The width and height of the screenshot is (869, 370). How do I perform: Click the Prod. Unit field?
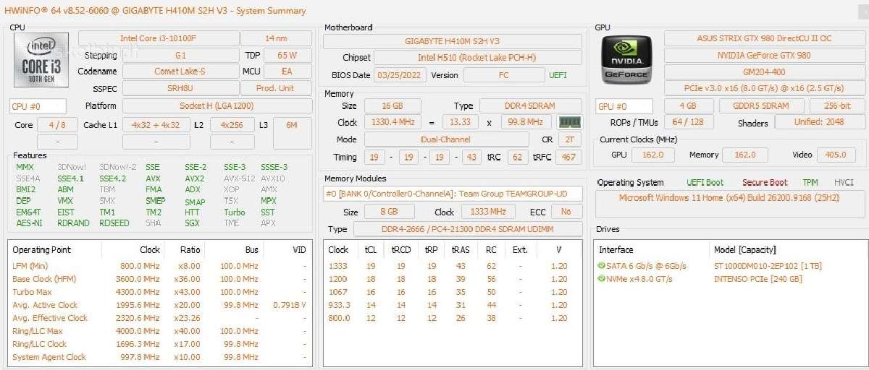276,88
